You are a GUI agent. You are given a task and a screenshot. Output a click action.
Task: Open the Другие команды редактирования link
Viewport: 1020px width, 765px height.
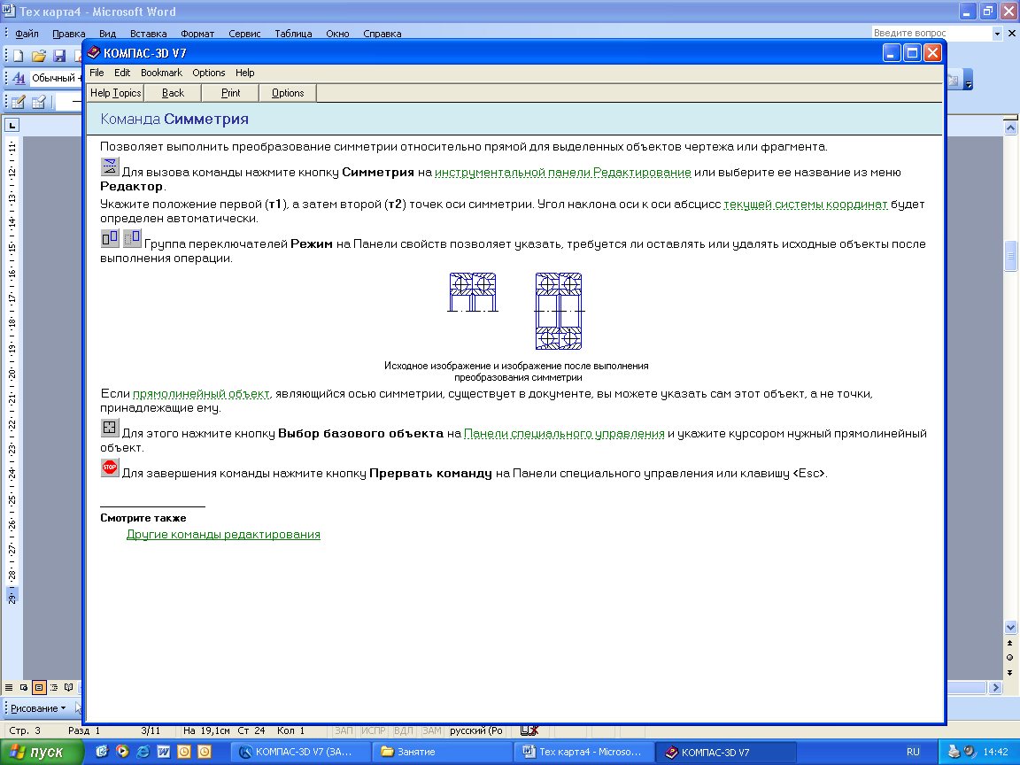(x=223, y=534)
